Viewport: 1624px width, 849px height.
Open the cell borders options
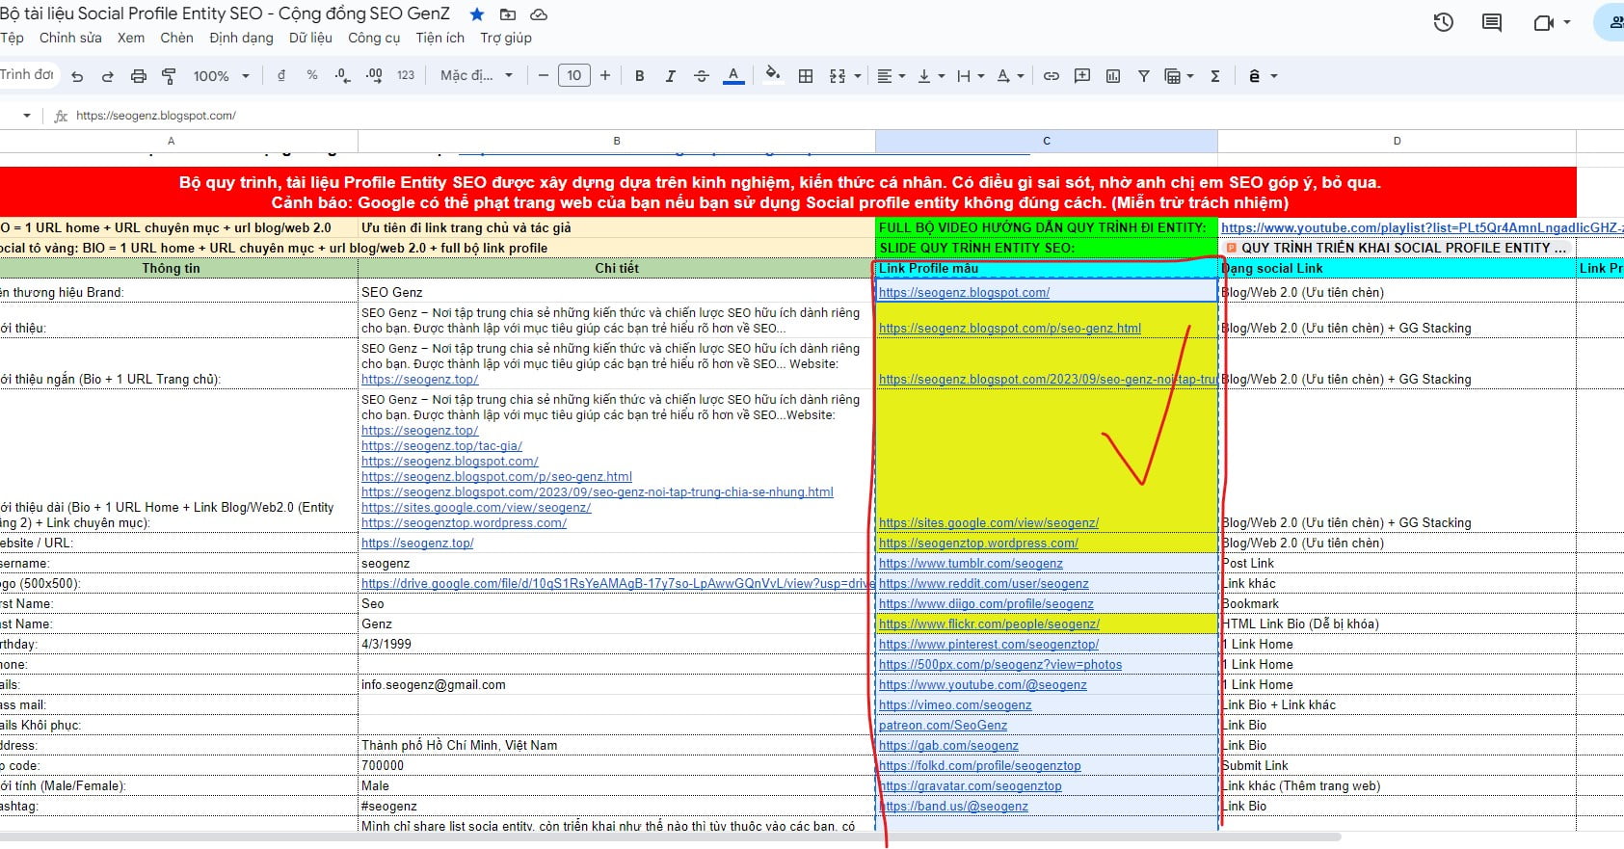(806, 76)
